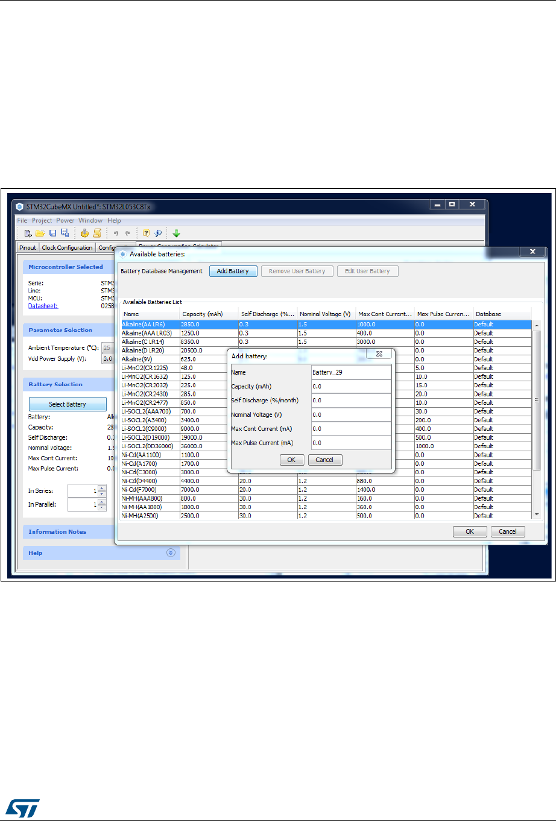Click the Max Pulse Current (mA) field

[x=351, y=443]
